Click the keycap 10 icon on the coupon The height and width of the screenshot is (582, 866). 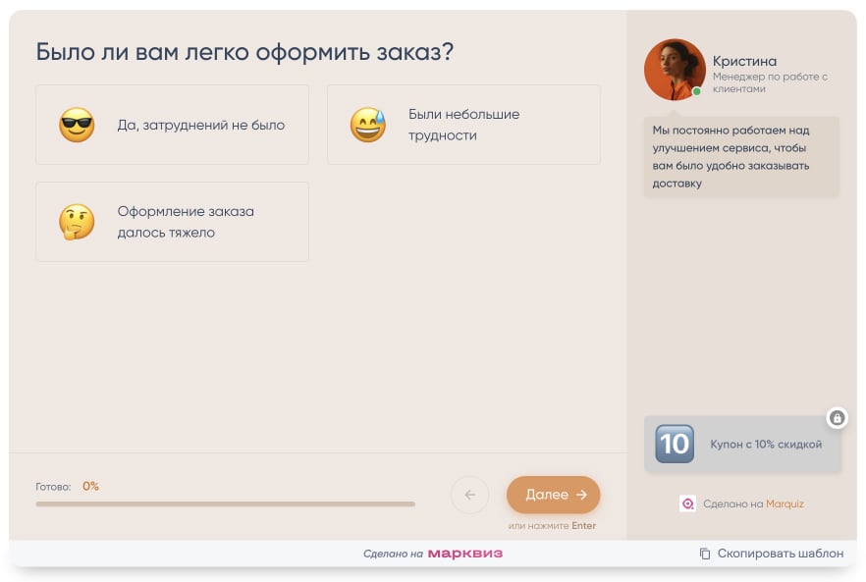click(x=674, y=444)
